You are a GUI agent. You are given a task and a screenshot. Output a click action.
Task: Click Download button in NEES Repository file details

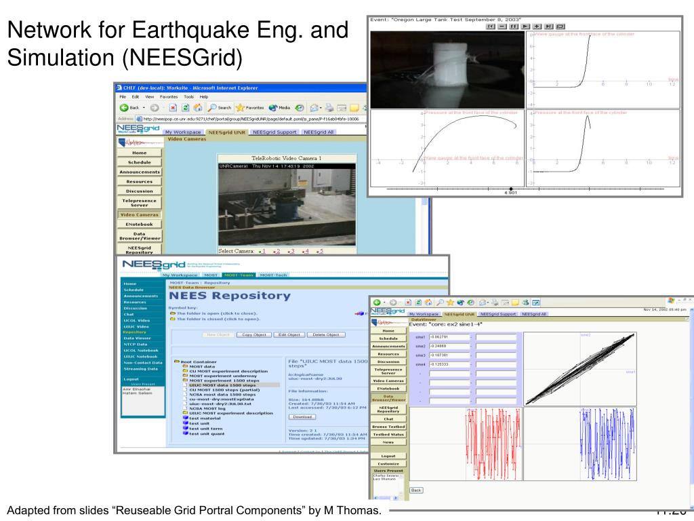point(302,417)
